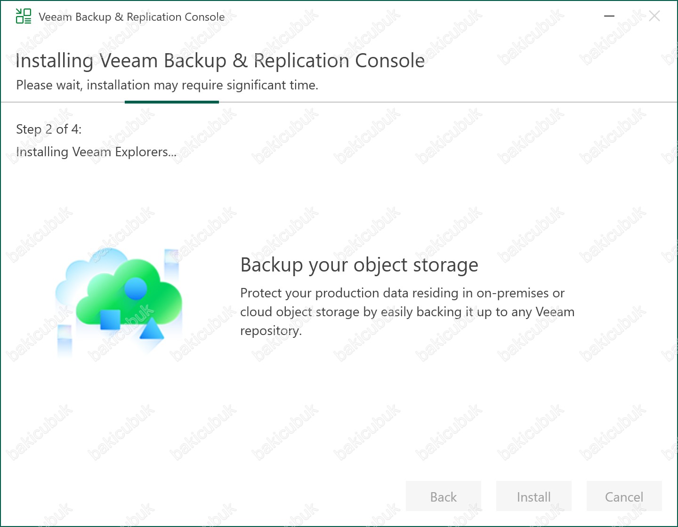Click the 'Protect your production data' description paragraph
The width and height of the screenshot is (678, 527).
pos(407,312)
